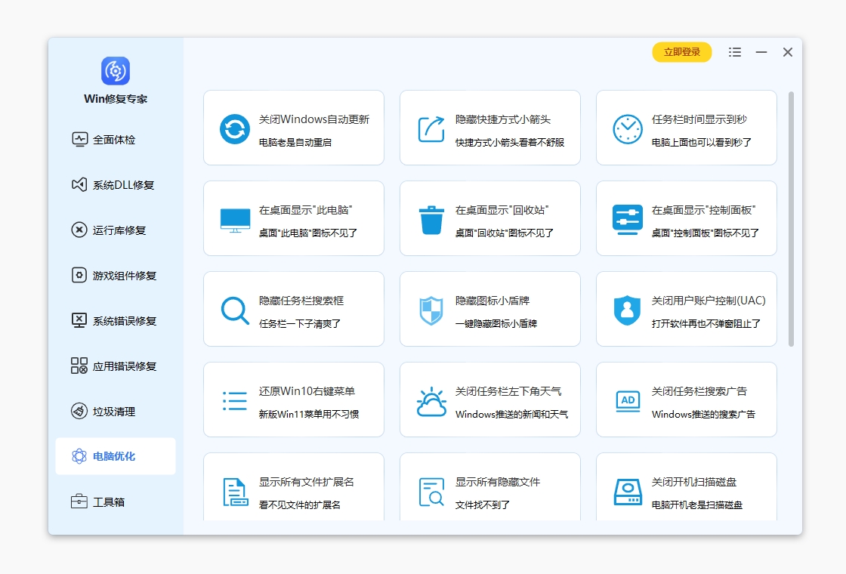Click the shield icon for 隐藏图标小盾牌

pos(431,310)
